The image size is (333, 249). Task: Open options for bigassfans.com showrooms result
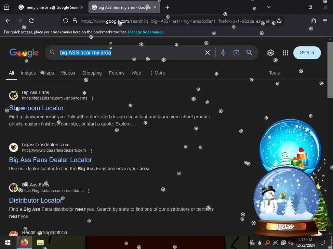[x=92, y=99]
